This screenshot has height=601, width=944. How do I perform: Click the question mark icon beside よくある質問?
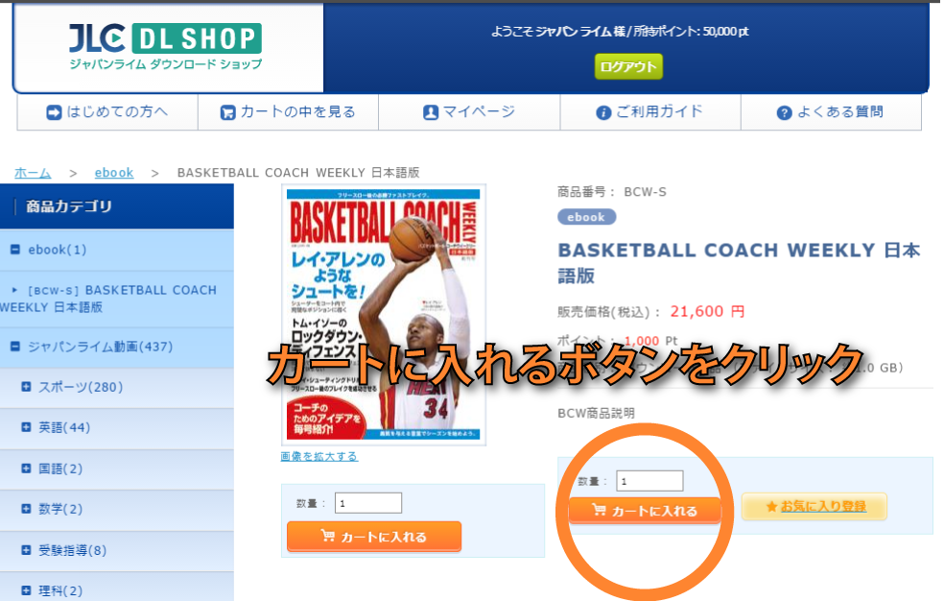coord(784,112)
